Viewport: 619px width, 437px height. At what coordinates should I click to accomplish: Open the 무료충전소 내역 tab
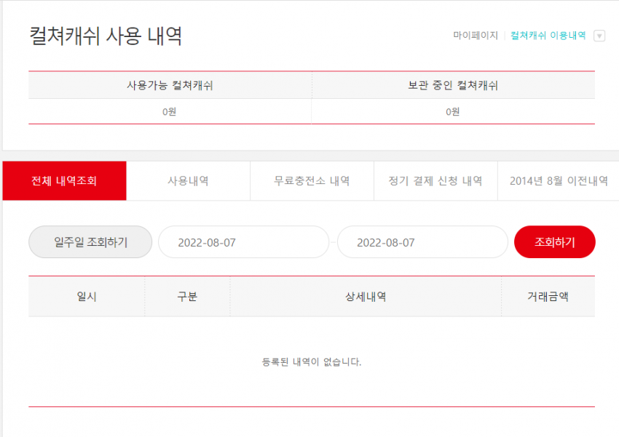tap(312, 181)
